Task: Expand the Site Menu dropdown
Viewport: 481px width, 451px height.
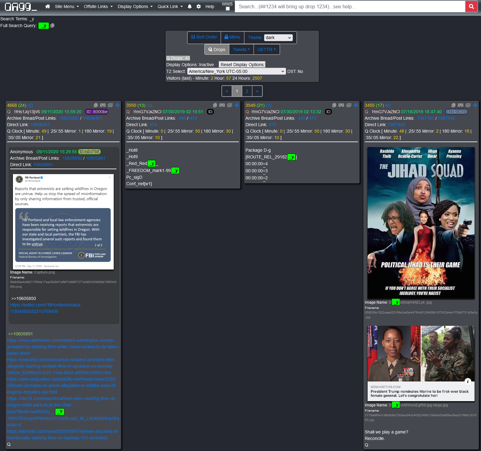Action: [x=67, y=6]
